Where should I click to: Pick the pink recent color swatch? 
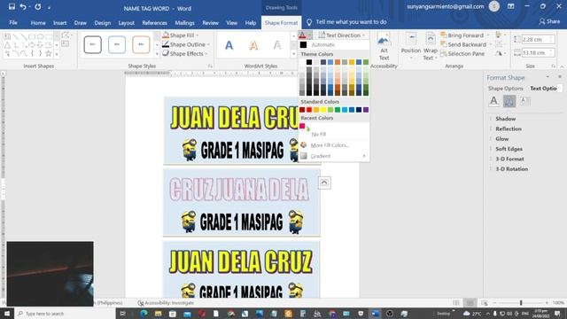coord(302,126)
